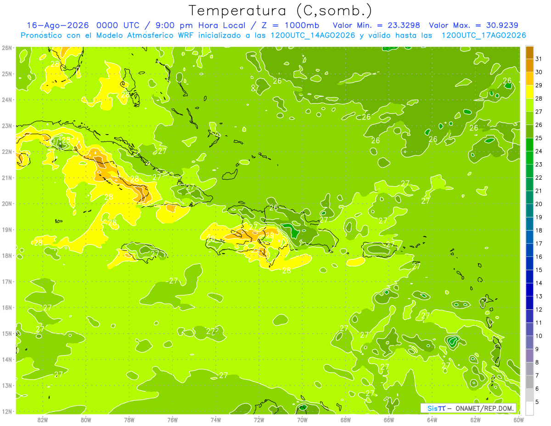Click the 74W longitude axis label

tap(215, 419)
